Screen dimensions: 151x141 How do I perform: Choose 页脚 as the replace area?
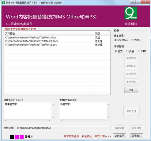142,51
